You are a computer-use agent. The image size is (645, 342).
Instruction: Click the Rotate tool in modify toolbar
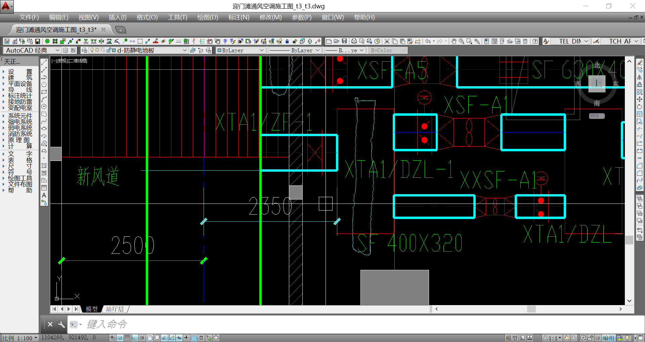[640, 107]
